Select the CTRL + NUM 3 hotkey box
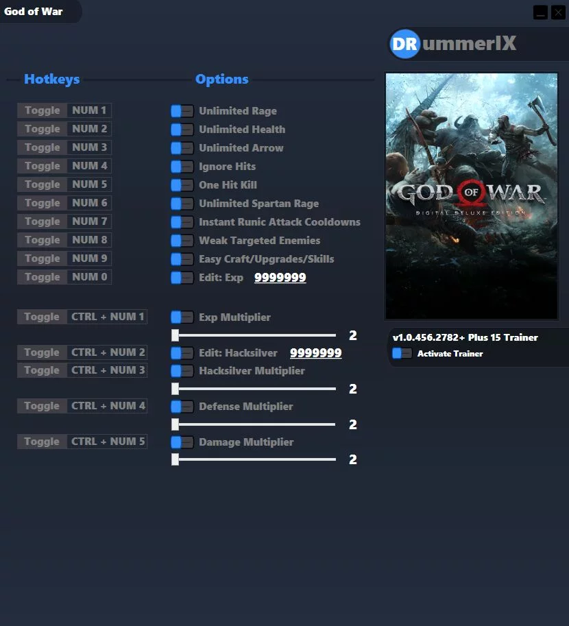 click(108, 370)
